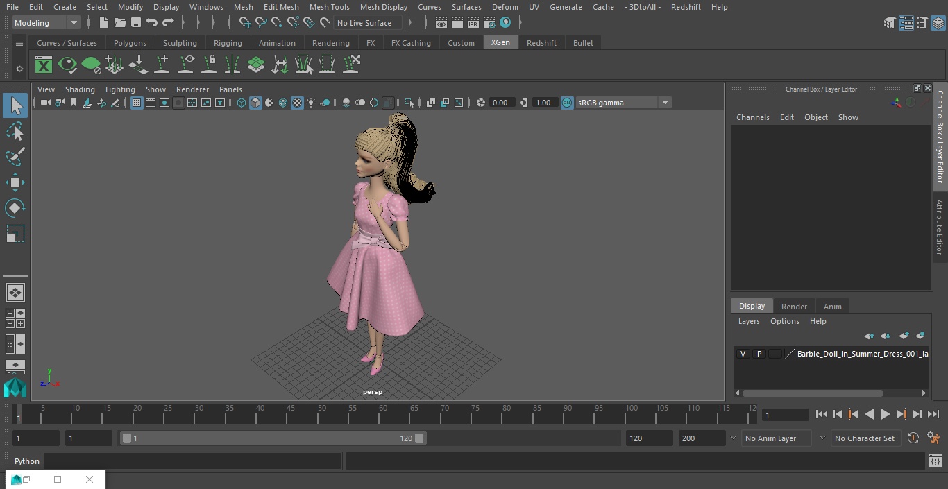Click the range slider bar
The height and width of the screenshot is (489, 948).
click(273, 438)
